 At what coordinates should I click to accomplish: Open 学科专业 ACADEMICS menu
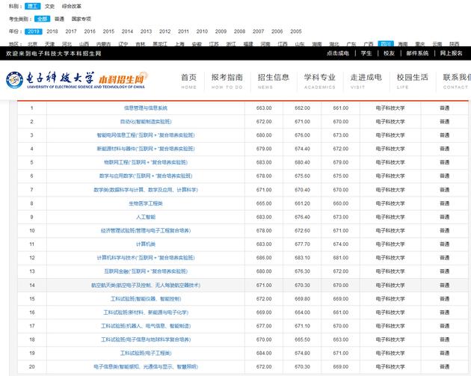[x=320, y=81]
